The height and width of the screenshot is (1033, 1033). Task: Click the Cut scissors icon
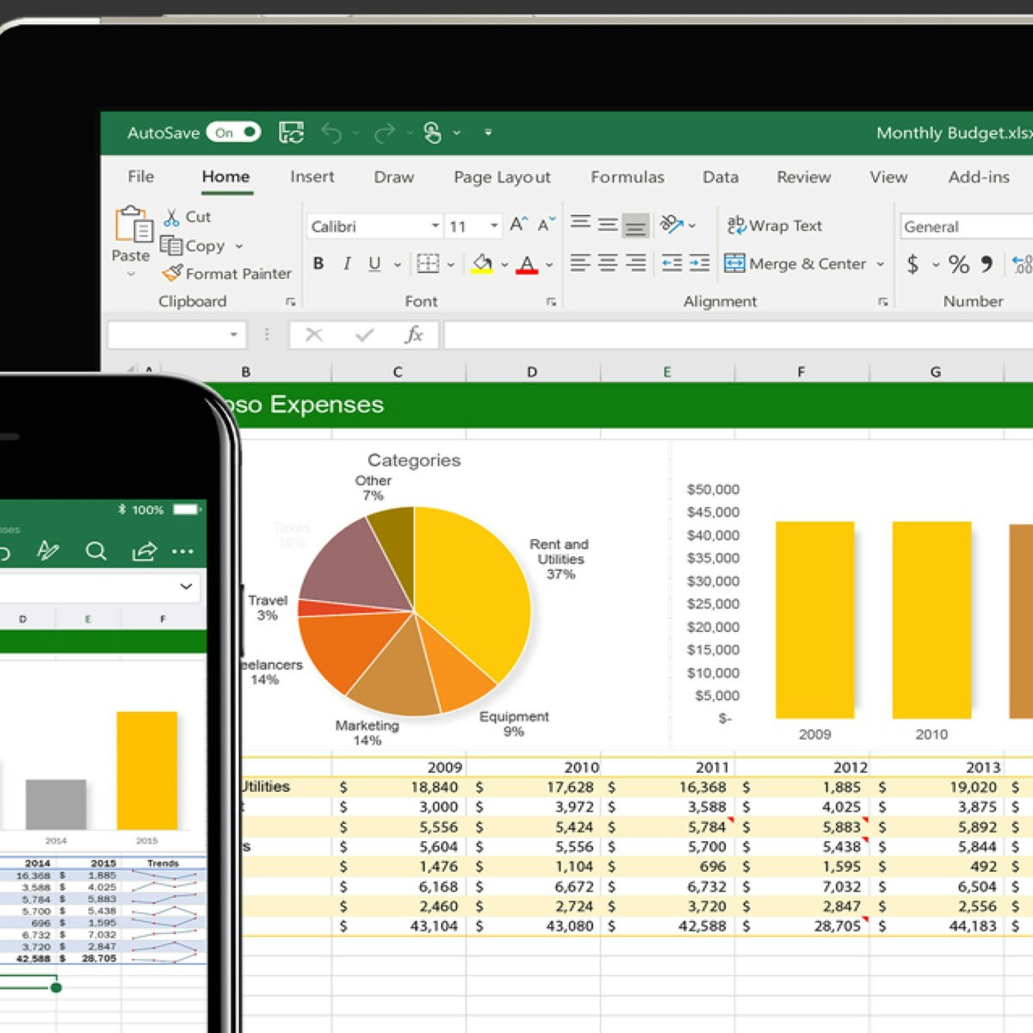(172, 217)
